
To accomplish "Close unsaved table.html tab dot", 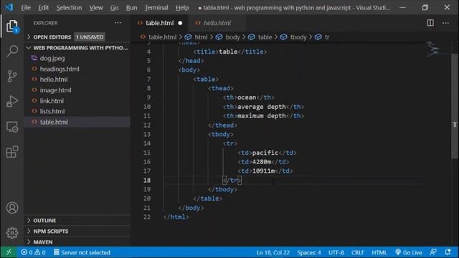I will click(x=180, y=23).
